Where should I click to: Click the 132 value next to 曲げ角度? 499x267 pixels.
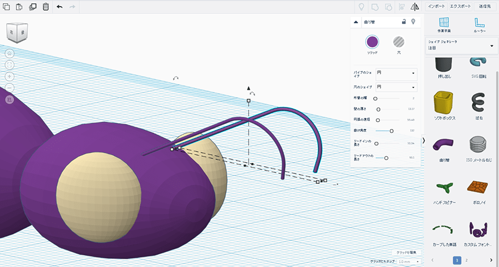pos(413,131)
